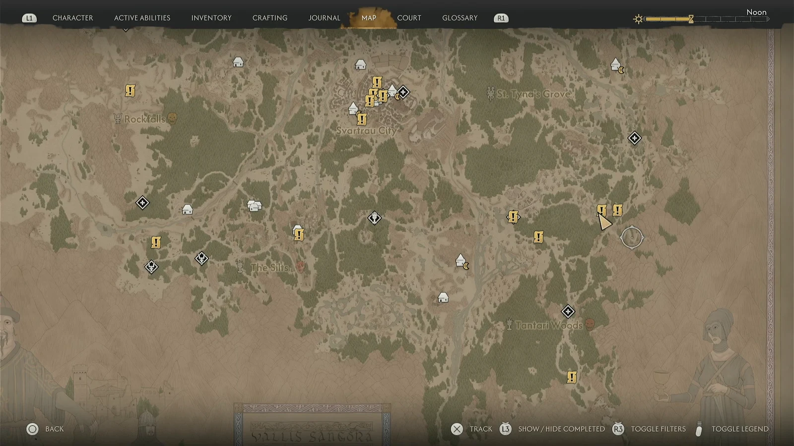Click the emblem left of St. Tyna's Grove

(491, 93)
